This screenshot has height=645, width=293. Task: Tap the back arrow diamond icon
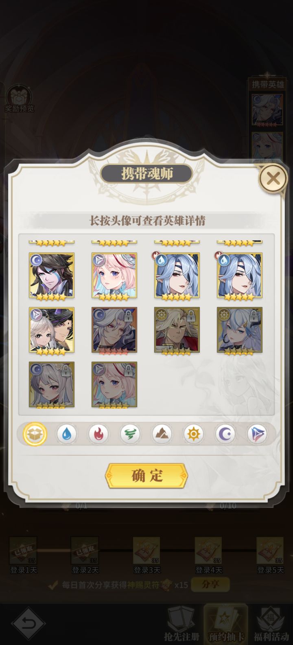(28, 625)
